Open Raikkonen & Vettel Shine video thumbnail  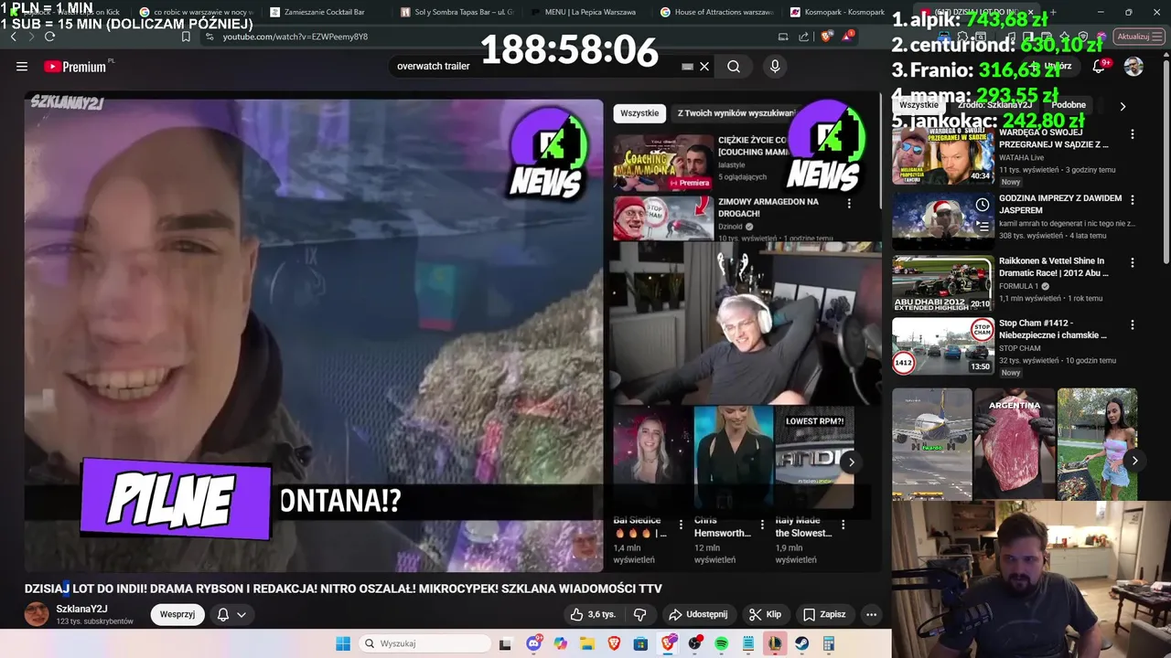(942, 283)
